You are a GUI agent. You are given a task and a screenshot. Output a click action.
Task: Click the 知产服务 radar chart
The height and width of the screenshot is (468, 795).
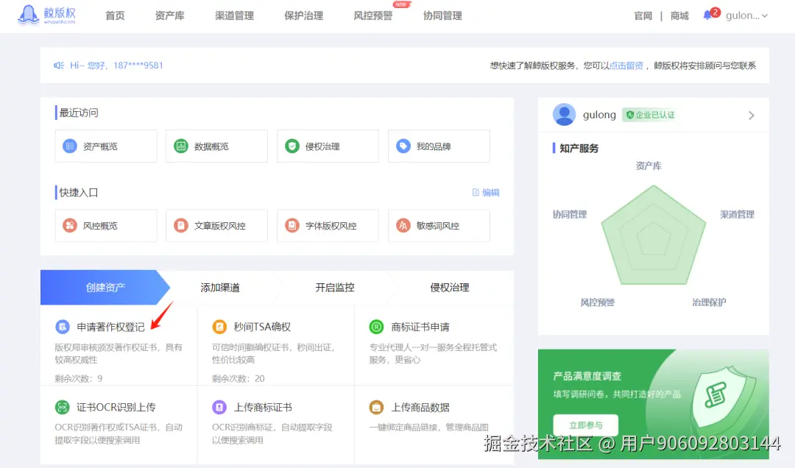654,235
